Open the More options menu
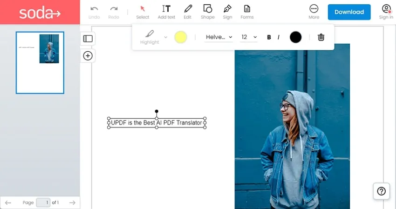Screen dimensions: 396x209 [314, 13]
